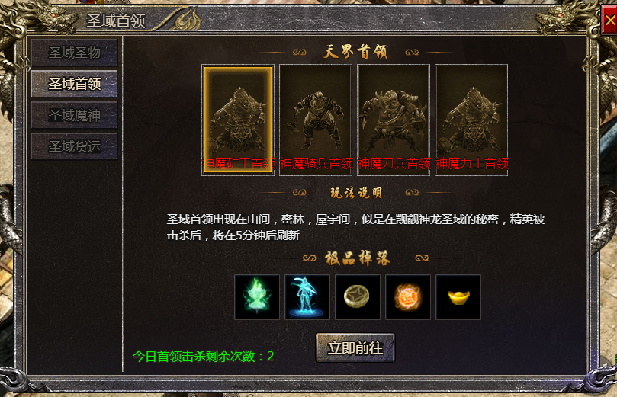Click the green 今日首领击杀剩余次数 counter text
Viewport: 617px width, 397px height.
(203, 356)
